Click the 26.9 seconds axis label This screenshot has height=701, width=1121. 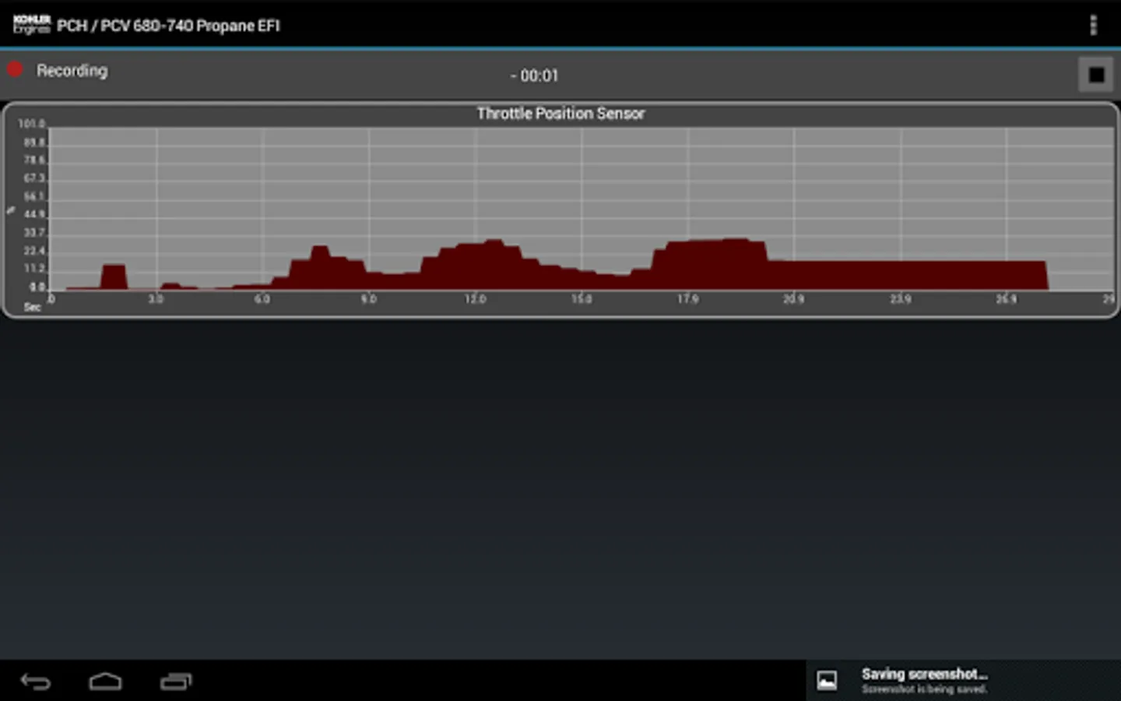point(1006,299)
